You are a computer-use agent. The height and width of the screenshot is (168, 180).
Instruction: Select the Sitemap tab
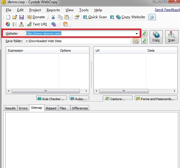(x=37, y=108)
